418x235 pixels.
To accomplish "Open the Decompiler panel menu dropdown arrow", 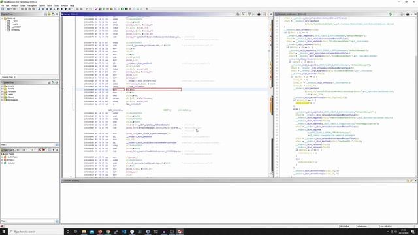I will 411,14.
